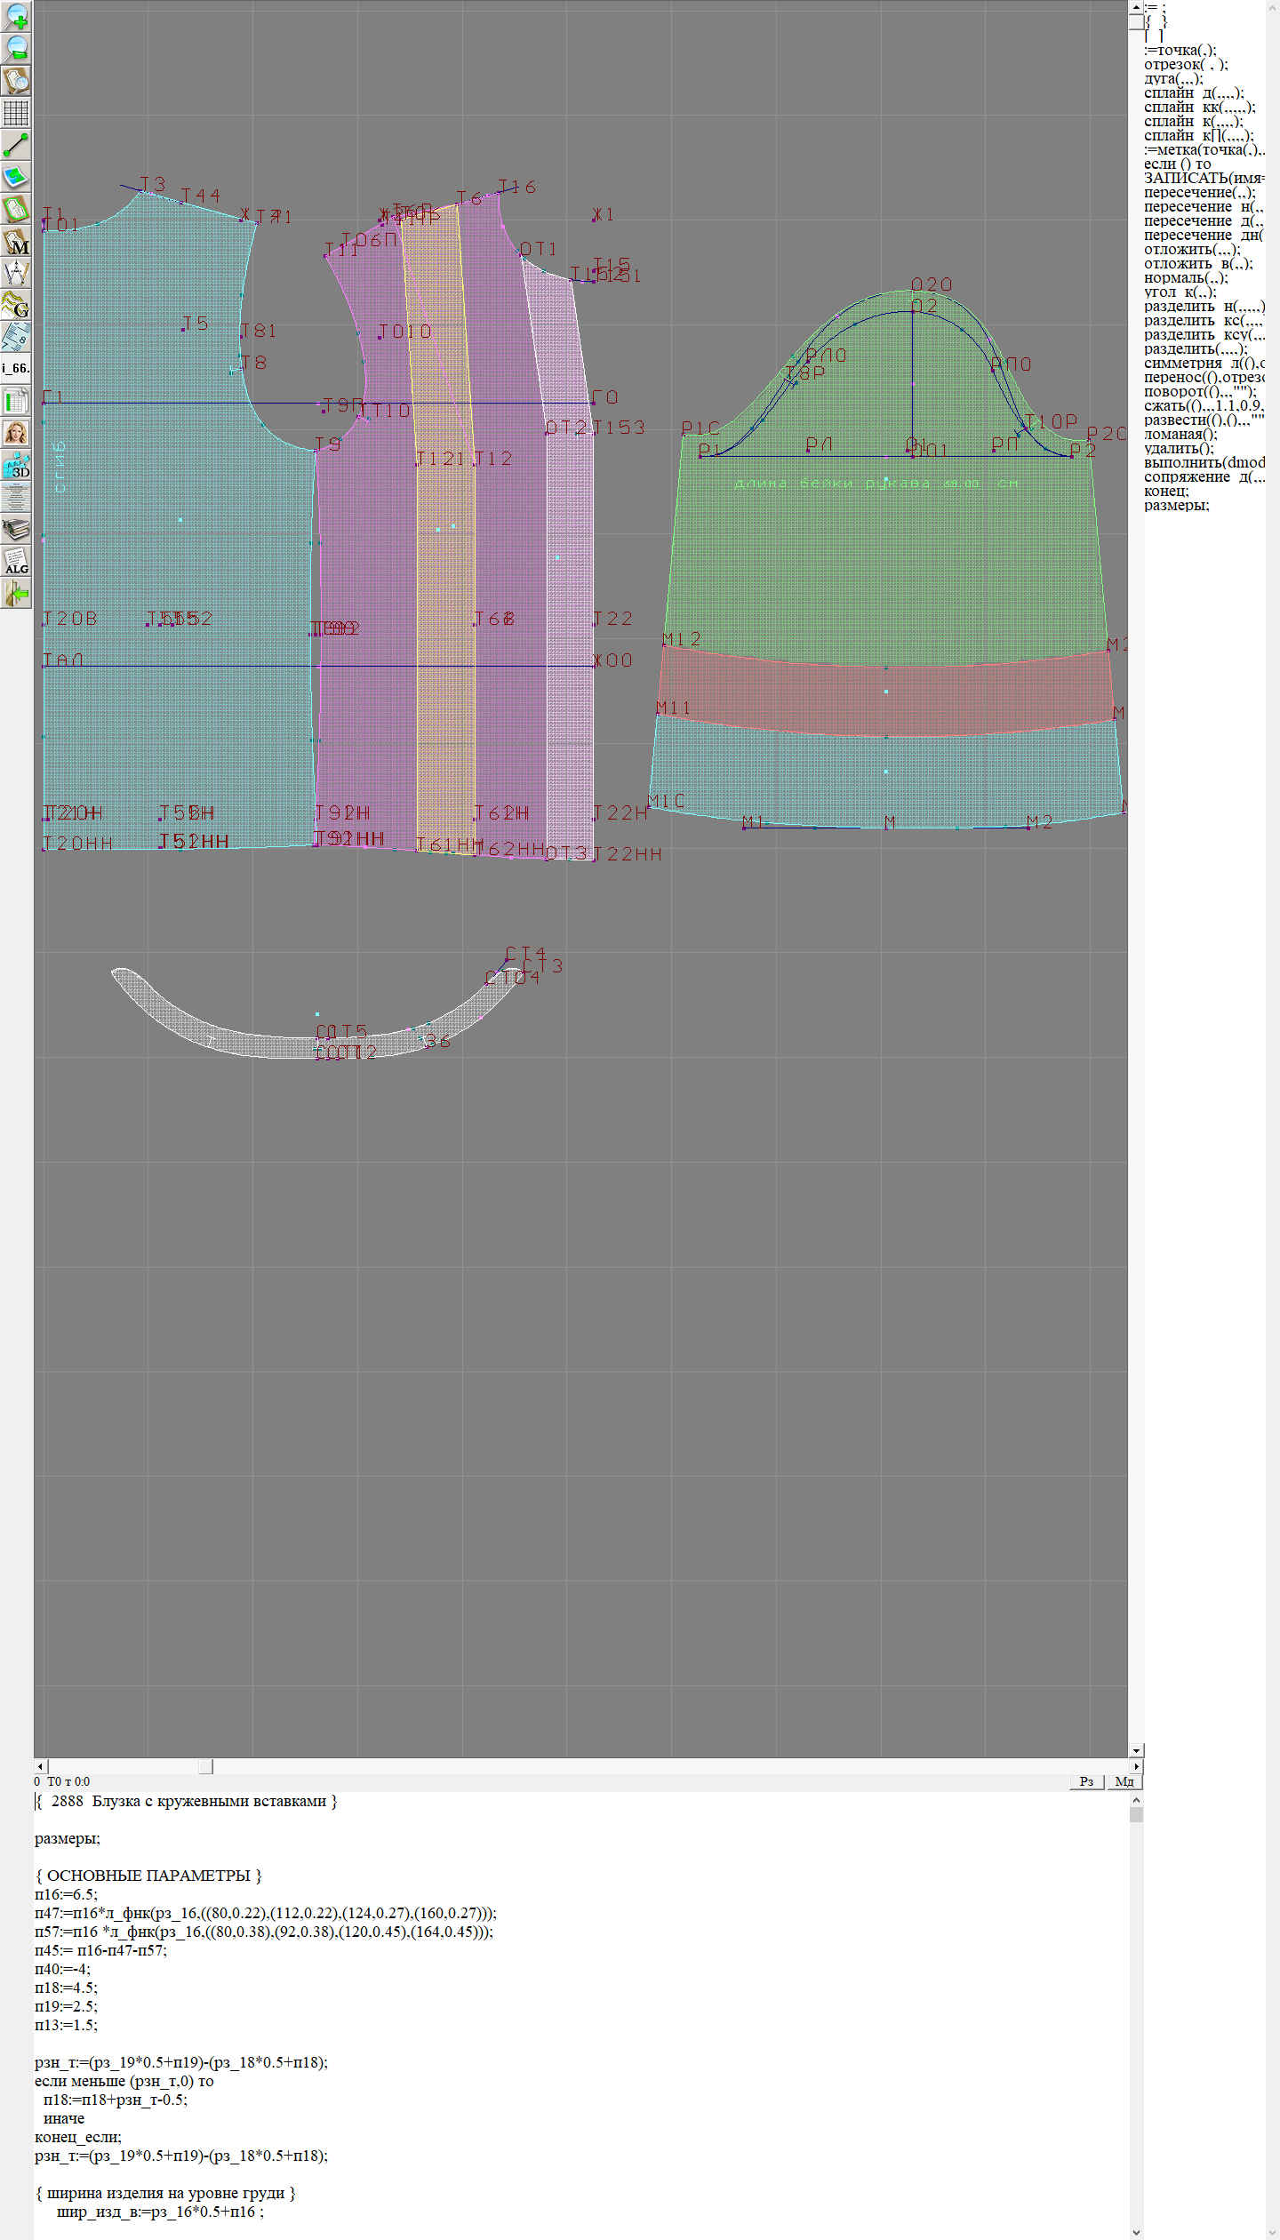The image size is (1280, 2240).
Task: Open the pattern M icon
Action: tap(16, 240)
